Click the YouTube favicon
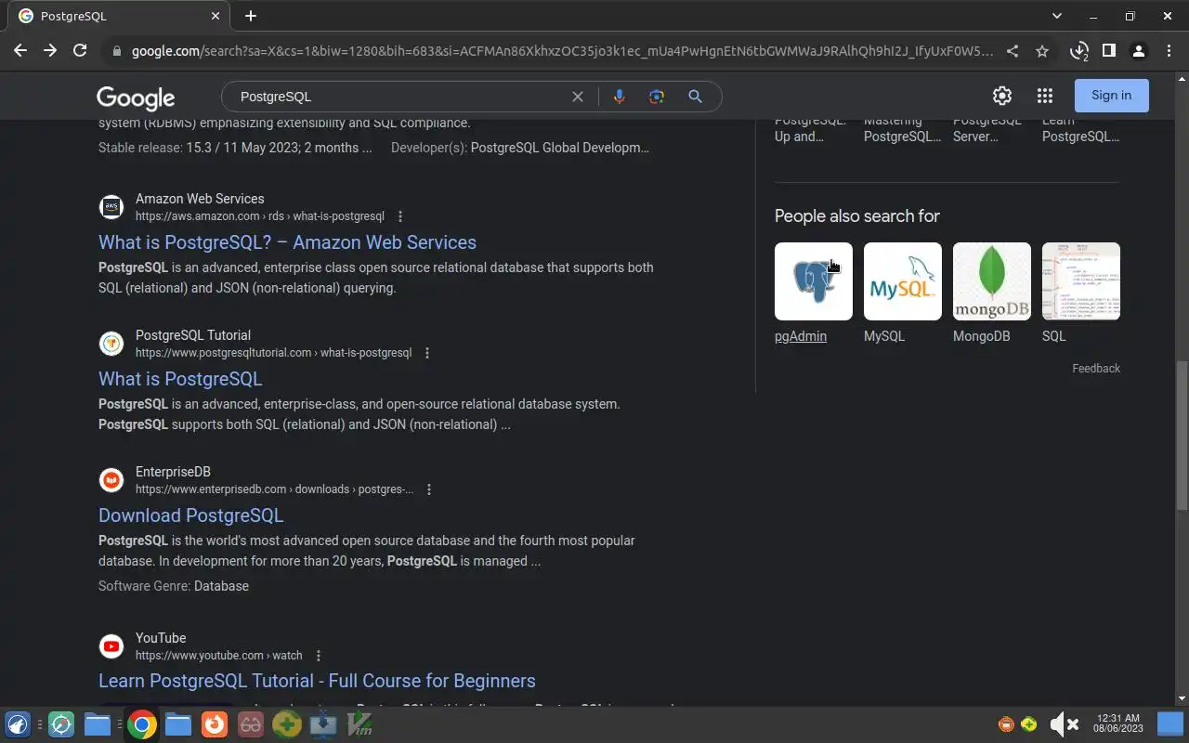Viewport: 1189px width, 743px height. [x=111, y=646]
